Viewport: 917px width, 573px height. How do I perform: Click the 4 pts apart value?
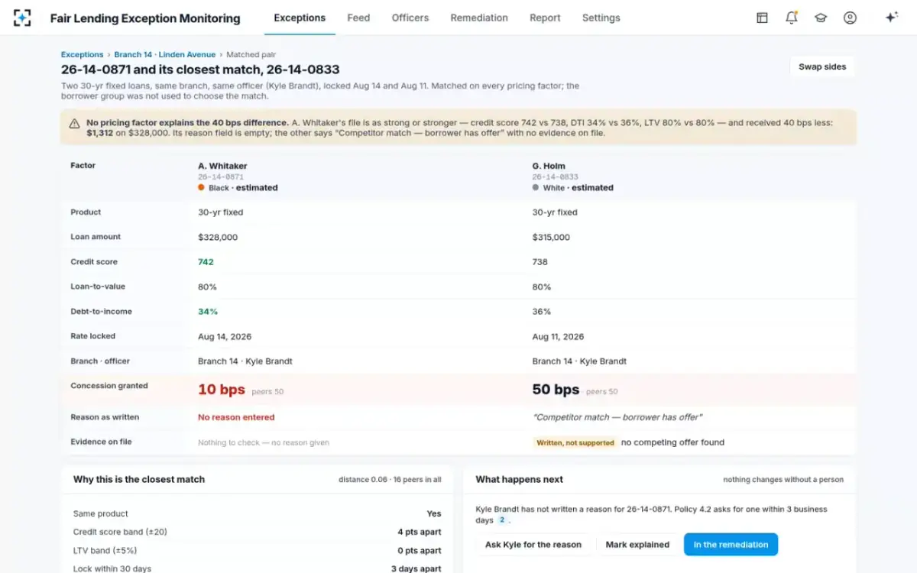pyautogui.click(x=420, y=532)
